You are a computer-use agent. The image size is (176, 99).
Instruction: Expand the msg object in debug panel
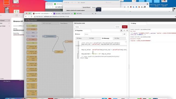131,33
